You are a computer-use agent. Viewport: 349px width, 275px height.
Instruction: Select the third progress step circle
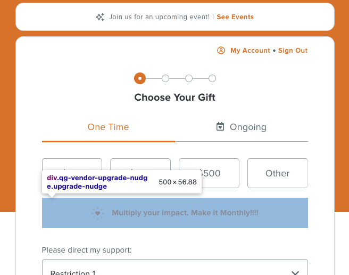pos(189,78)
